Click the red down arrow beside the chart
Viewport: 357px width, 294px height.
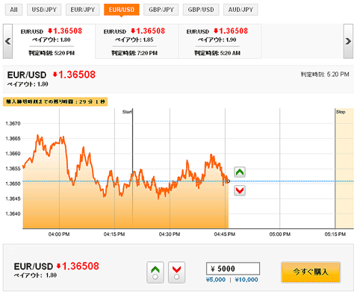(x=240, y=190)
